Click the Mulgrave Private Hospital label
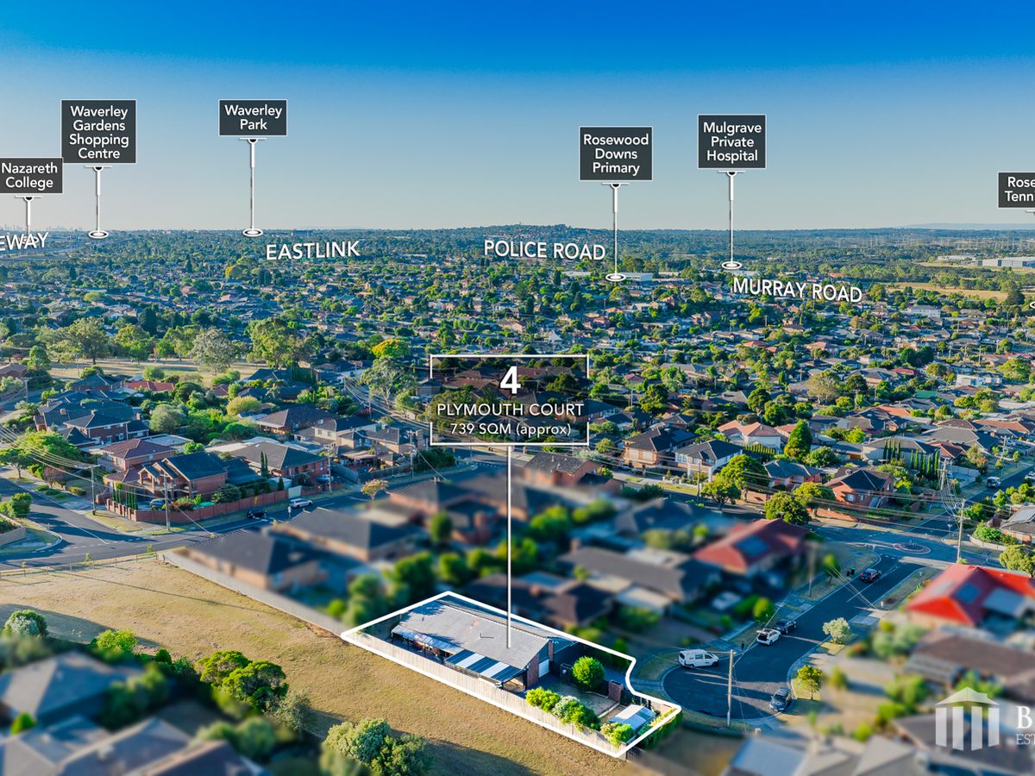This screenshot has width=1035, height=776. click(x=731, y=141)
